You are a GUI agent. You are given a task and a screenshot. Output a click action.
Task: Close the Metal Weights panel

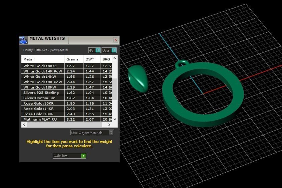[116, 40]
